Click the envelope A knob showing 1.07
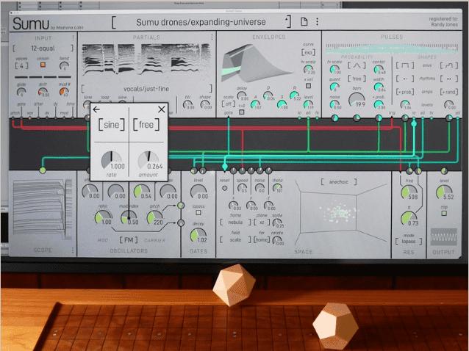The image size is (469, 351). [x=255, y=104]
